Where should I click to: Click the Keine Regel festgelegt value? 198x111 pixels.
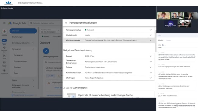click(94, 78)
